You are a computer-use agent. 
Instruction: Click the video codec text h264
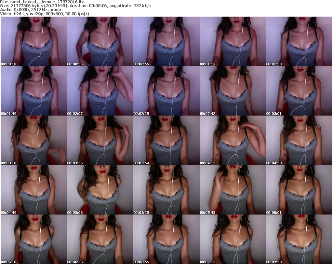point(18,14)
